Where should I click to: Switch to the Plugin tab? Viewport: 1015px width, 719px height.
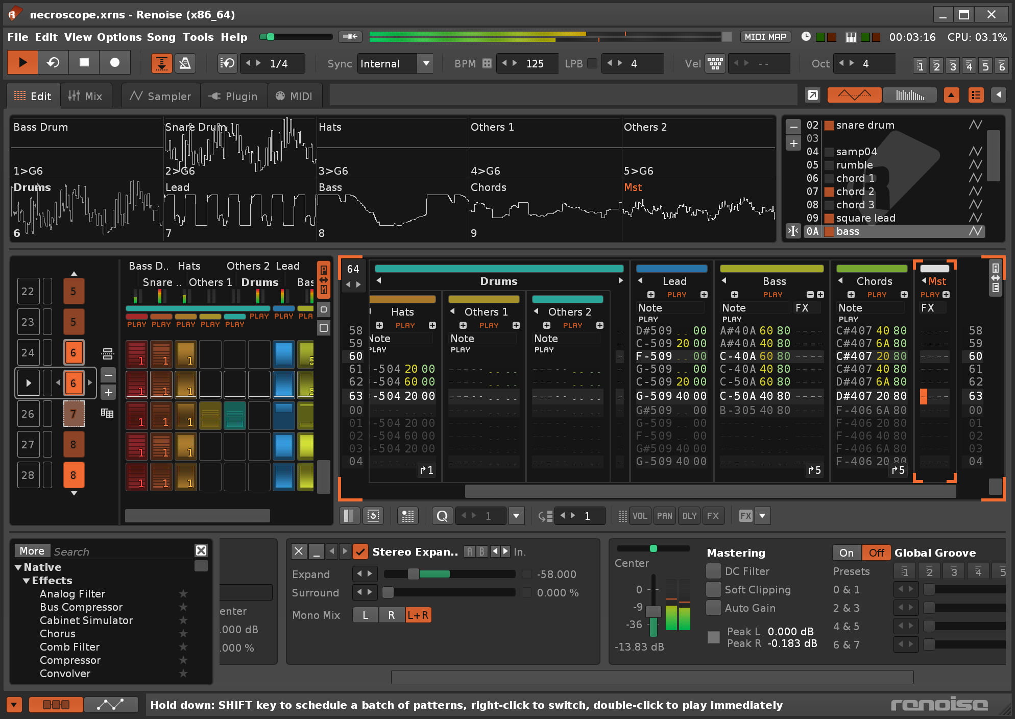point(233,96)
